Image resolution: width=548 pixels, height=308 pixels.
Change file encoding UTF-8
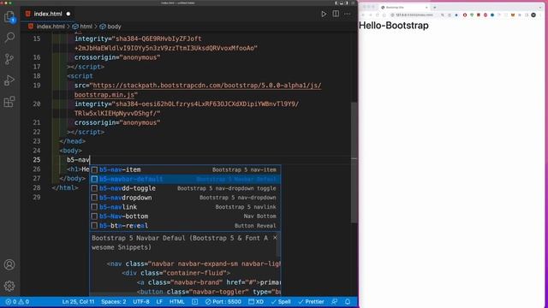tap(141, 302)
